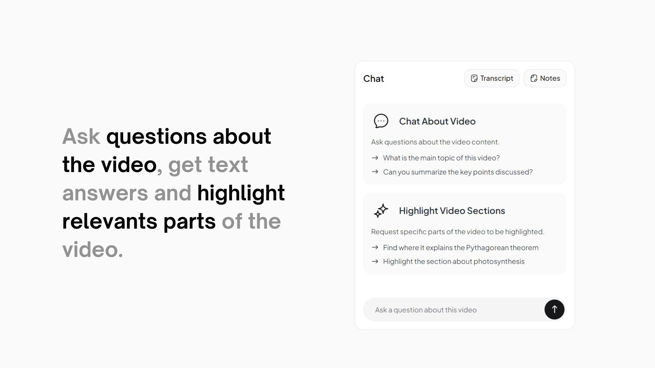Click the chat bubble icon
This screenshot has width=655, height=368.
coord(381,121)
